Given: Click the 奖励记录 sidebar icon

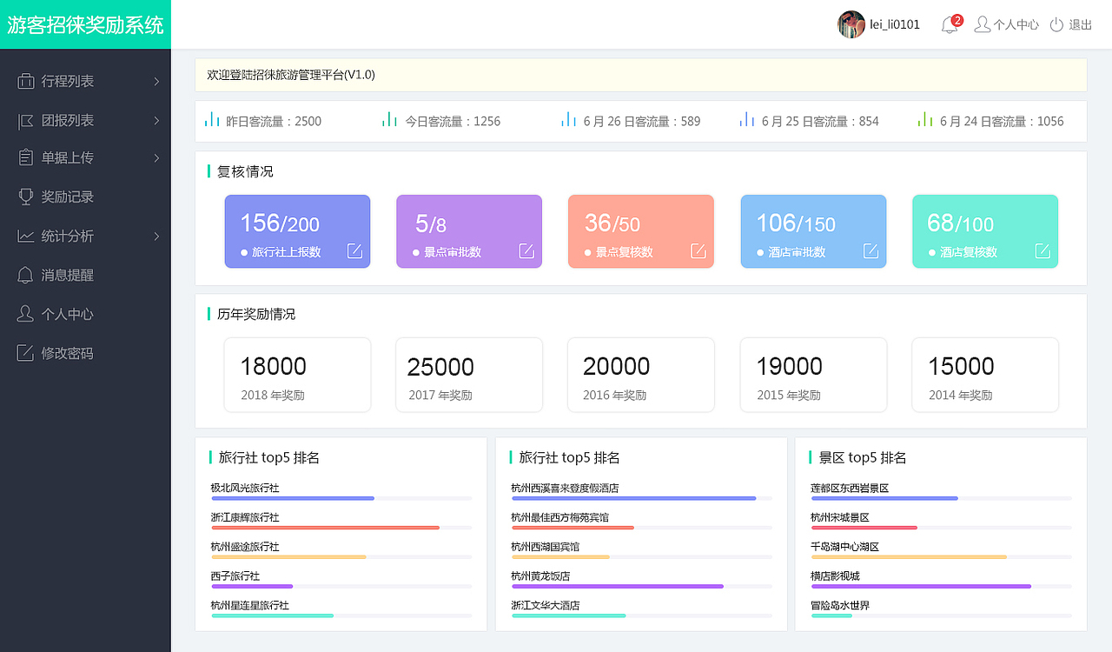Looking at the screenshot, I should [25, 196].
